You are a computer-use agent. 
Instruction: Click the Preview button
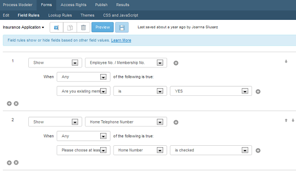pyautogui.click(x=103, y=27)
